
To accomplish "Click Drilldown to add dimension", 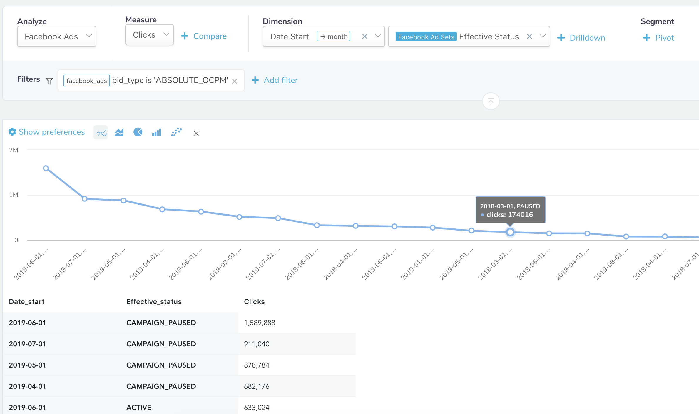I will (581, 38).
